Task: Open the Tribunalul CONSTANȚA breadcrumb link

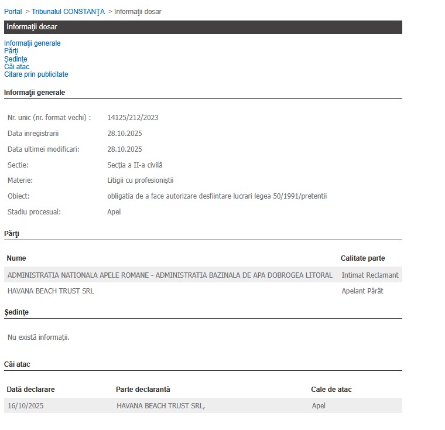Action: pos(68,12)
